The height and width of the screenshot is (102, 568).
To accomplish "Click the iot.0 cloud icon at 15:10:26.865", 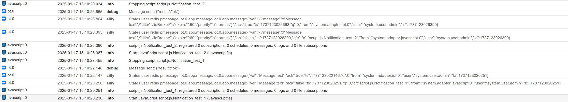I will coord(4,11).
